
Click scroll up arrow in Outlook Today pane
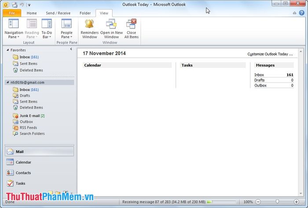(301, 51)
